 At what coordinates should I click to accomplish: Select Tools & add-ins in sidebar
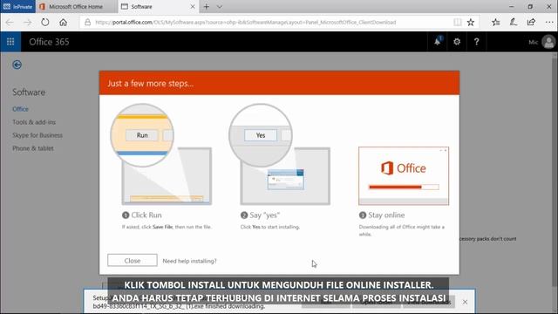click(x=34, y=122)
